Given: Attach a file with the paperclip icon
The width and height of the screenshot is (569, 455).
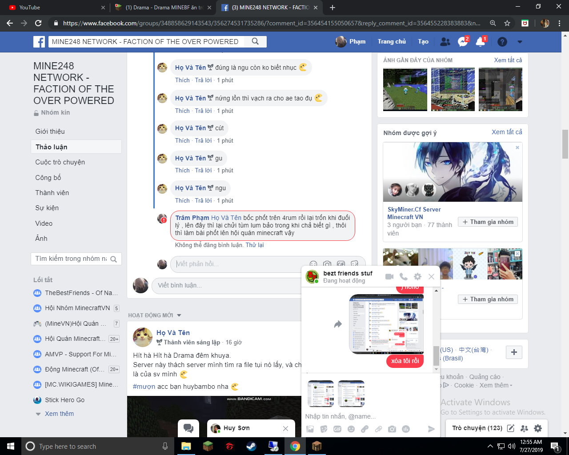Looking at the screenshot, I should (378, 429).
